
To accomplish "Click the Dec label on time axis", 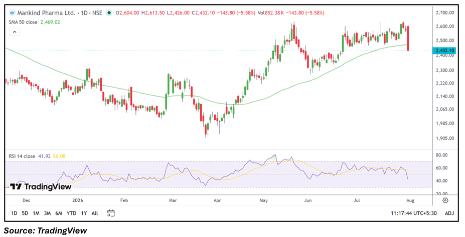I will point(26,200).
